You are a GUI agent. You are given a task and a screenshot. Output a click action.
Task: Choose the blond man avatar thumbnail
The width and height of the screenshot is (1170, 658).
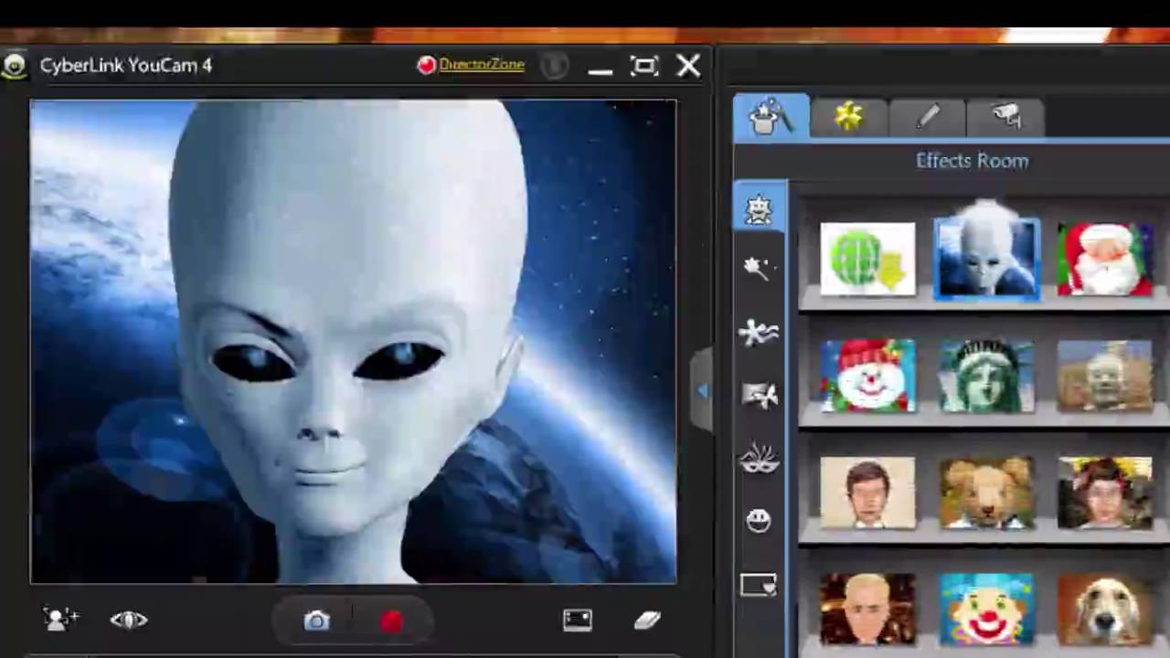coord(867,610)
